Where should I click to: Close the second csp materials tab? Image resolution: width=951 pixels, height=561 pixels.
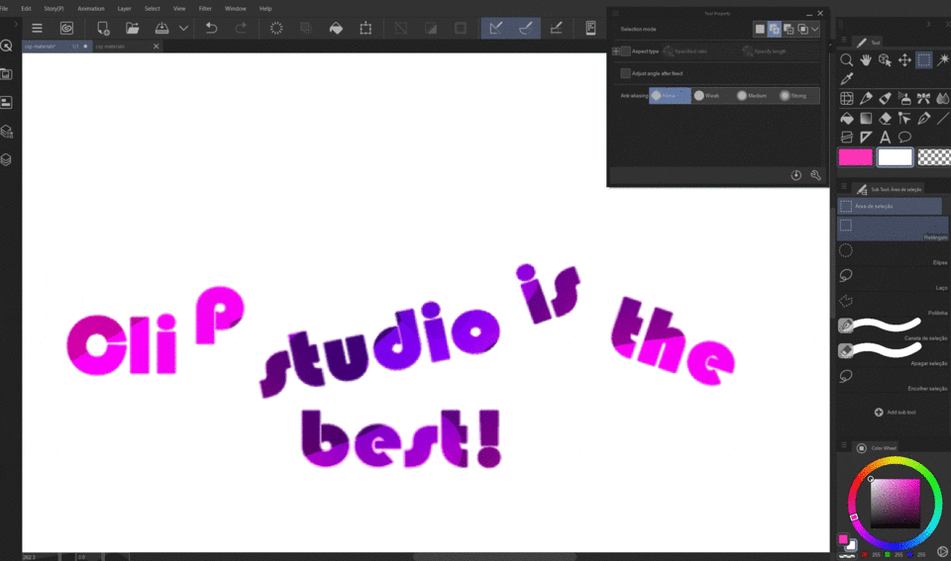[x=157, y=47]
